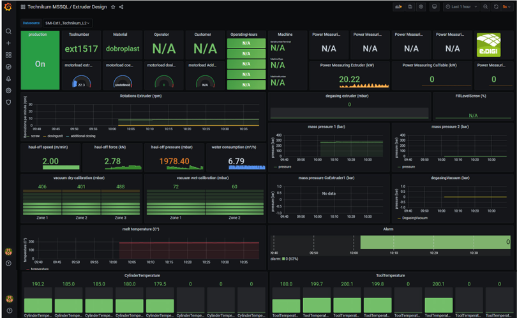Click the e.DIGI logo image

coord(488,44)
